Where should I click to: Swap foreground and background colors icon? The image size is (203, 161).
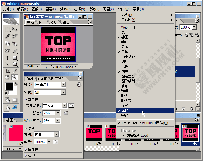click(16, 84)
